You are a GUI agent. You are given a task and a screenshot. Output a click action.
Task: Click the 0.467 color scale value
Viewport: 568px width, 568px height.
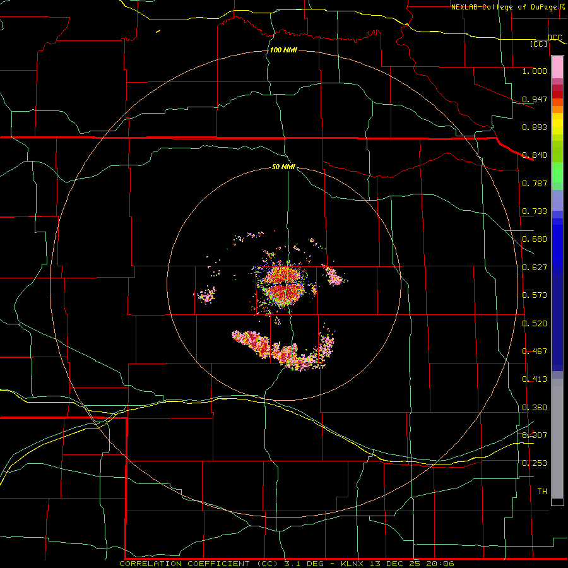click(x=535, y=352)
